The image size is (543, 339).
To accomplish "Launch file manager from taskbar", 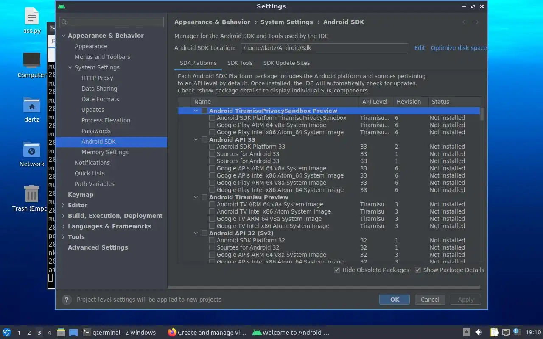I will click(61, 332).
